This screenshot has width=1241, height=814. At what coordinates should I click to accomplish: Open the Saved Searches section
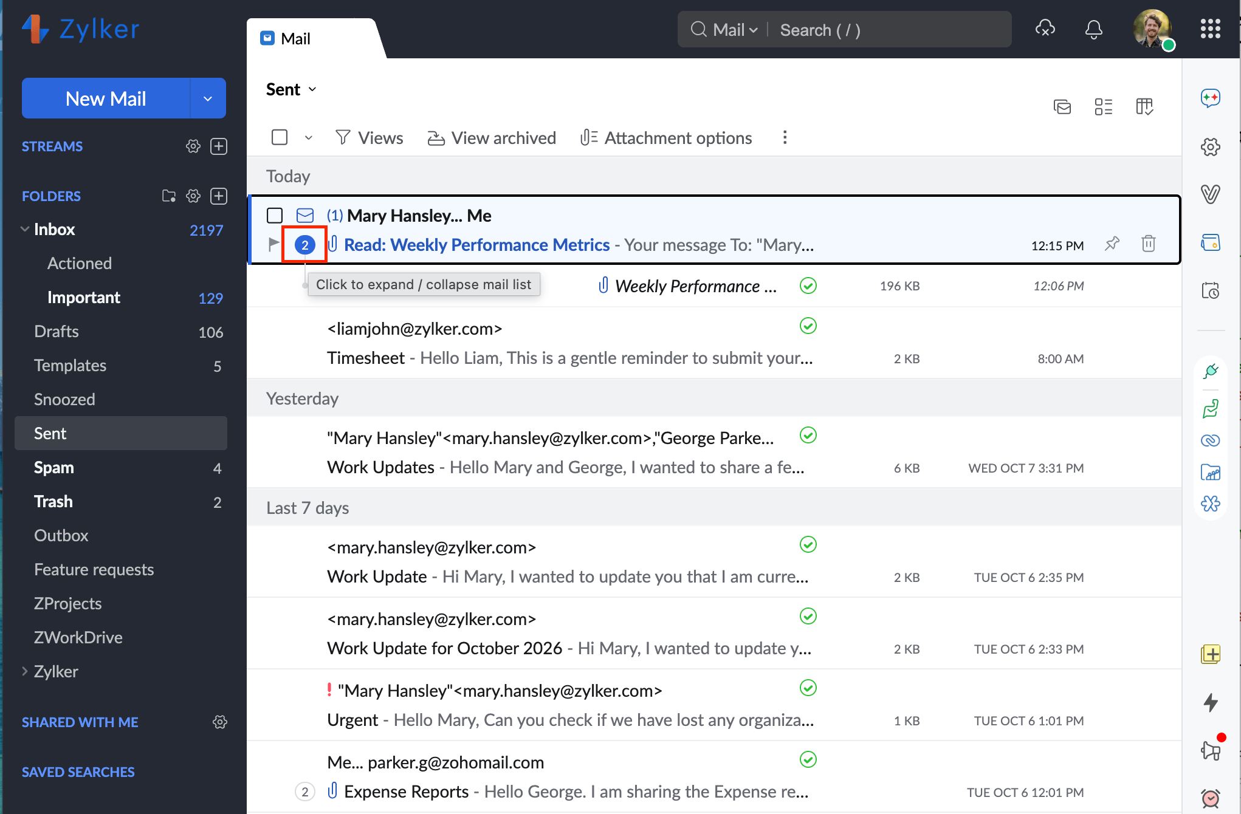pos(78,772)
